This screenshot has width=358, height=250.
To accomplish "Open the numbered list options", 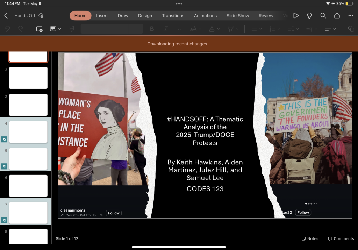I will tap(274, 29).
